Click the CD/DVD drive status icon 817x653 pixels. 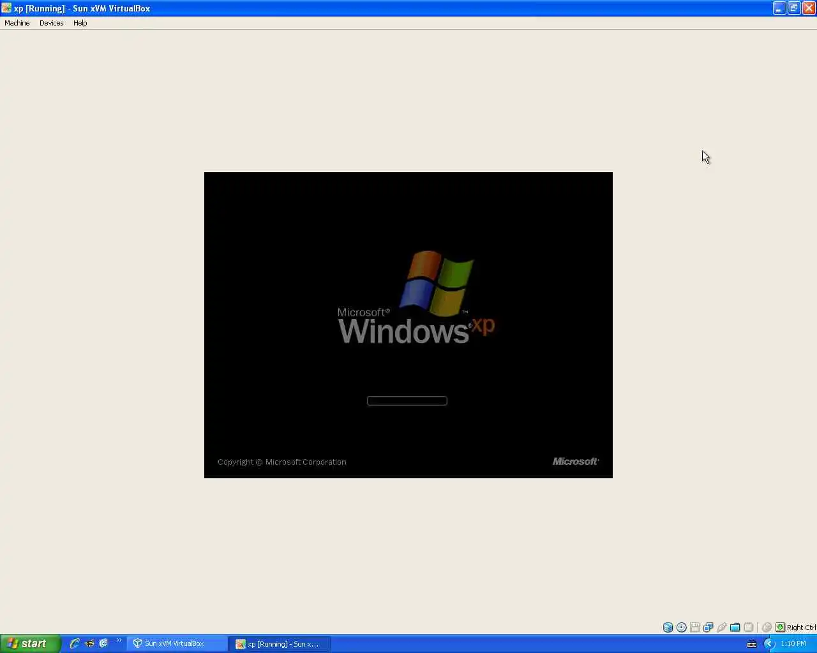pos(682,627)
